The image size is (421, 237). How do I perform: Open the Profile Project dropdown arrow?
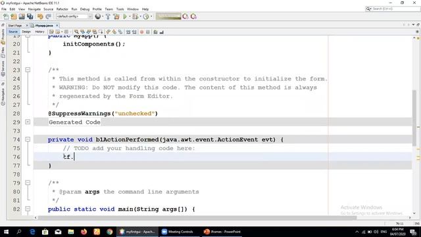click(151, 16)
